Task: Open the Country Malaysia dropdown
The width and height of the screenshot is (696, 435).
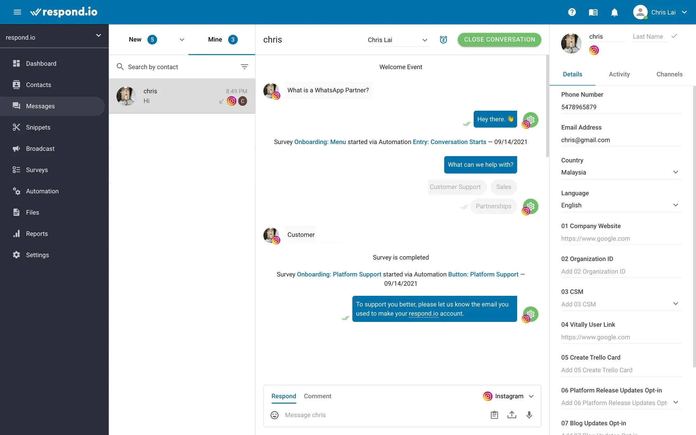Action: 621,172
